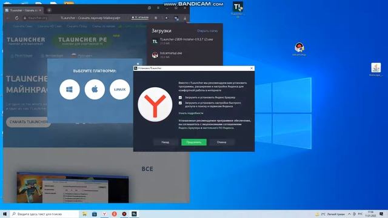388x218 pixels.
Task: Click the green TLAUNCHER PE banner
Action: tap(82, 41)
